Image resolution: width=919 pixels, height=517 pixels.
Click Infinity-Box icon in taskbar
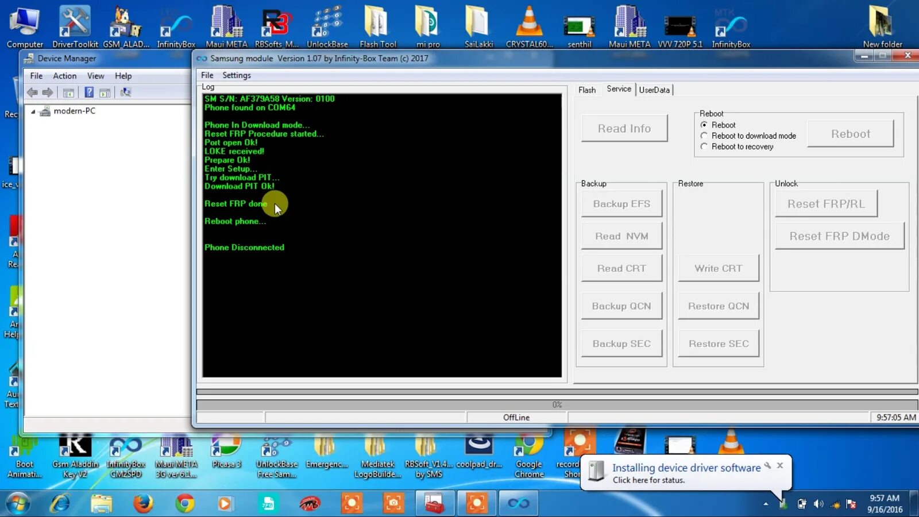pos(518,504)
